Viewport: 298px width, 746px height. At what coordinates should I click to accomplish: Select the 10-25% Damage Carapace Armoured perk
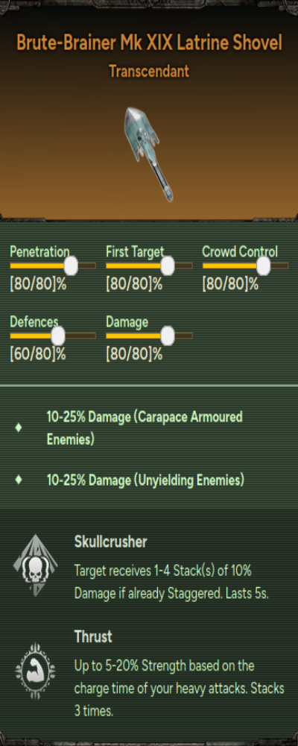(145, 428)
